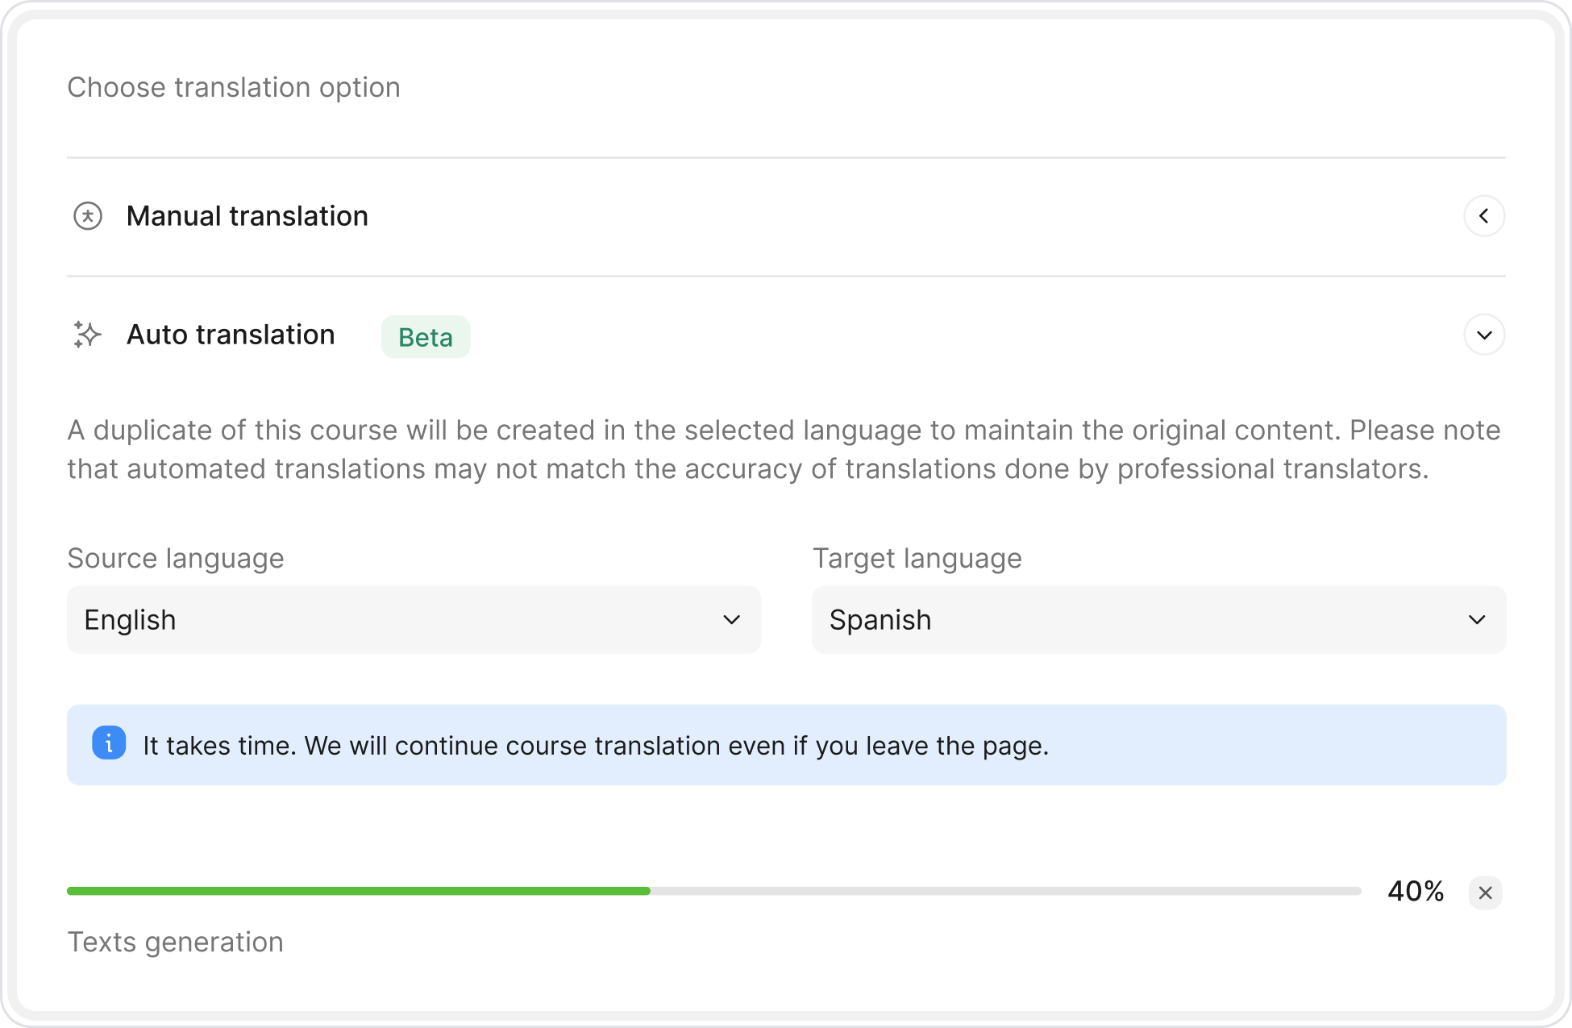
Task: Click the info banner message text
Action: 596,746
